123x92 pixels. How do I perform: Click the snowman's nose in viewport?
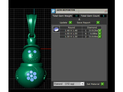coord(32,55)
